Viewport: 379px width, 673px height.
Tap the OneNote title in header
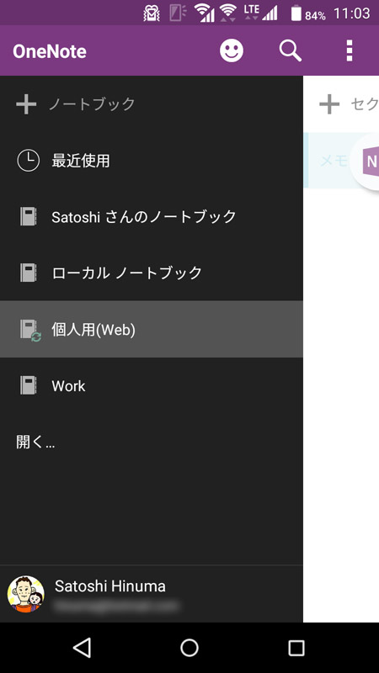click(50, 51)
